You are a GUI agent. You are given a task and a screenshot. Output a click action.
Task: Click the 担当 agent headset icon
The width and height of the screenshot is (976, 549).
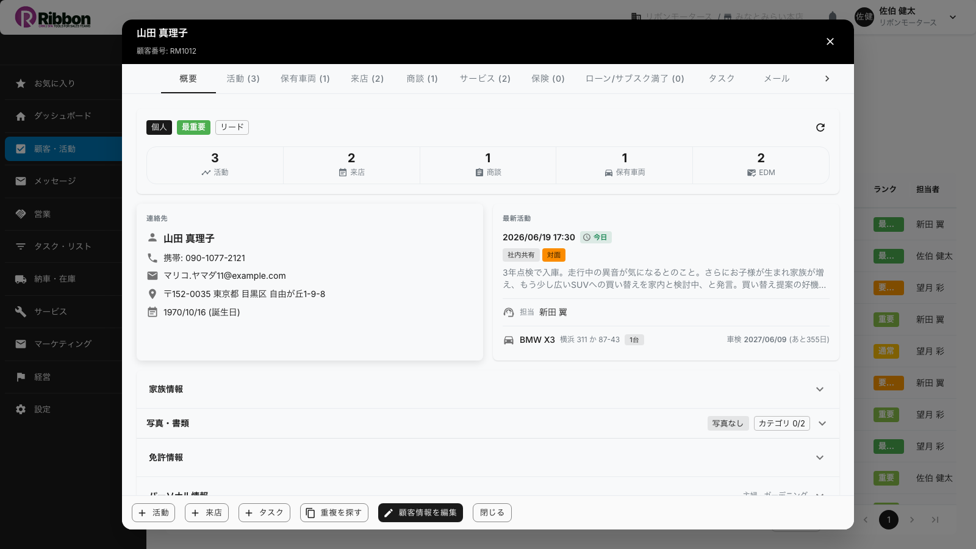(509, 312)
